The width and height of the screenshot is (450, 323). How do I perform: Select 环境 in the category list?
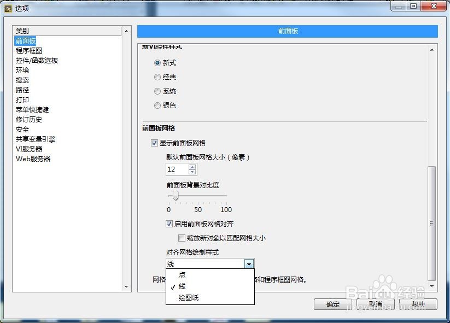22,71
